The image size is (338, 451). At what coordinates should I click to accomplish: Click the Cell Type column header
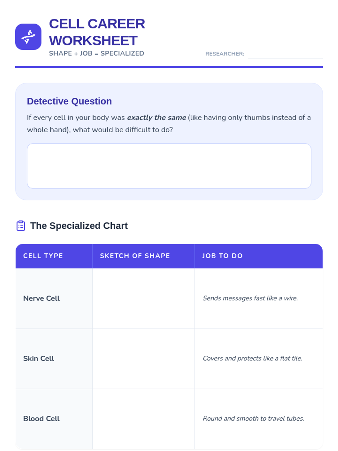pos(43,256)
